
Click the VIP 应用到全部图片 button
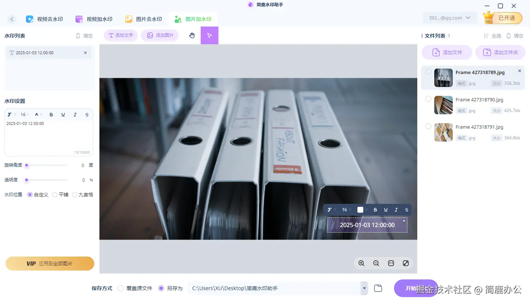click(50, 263)
